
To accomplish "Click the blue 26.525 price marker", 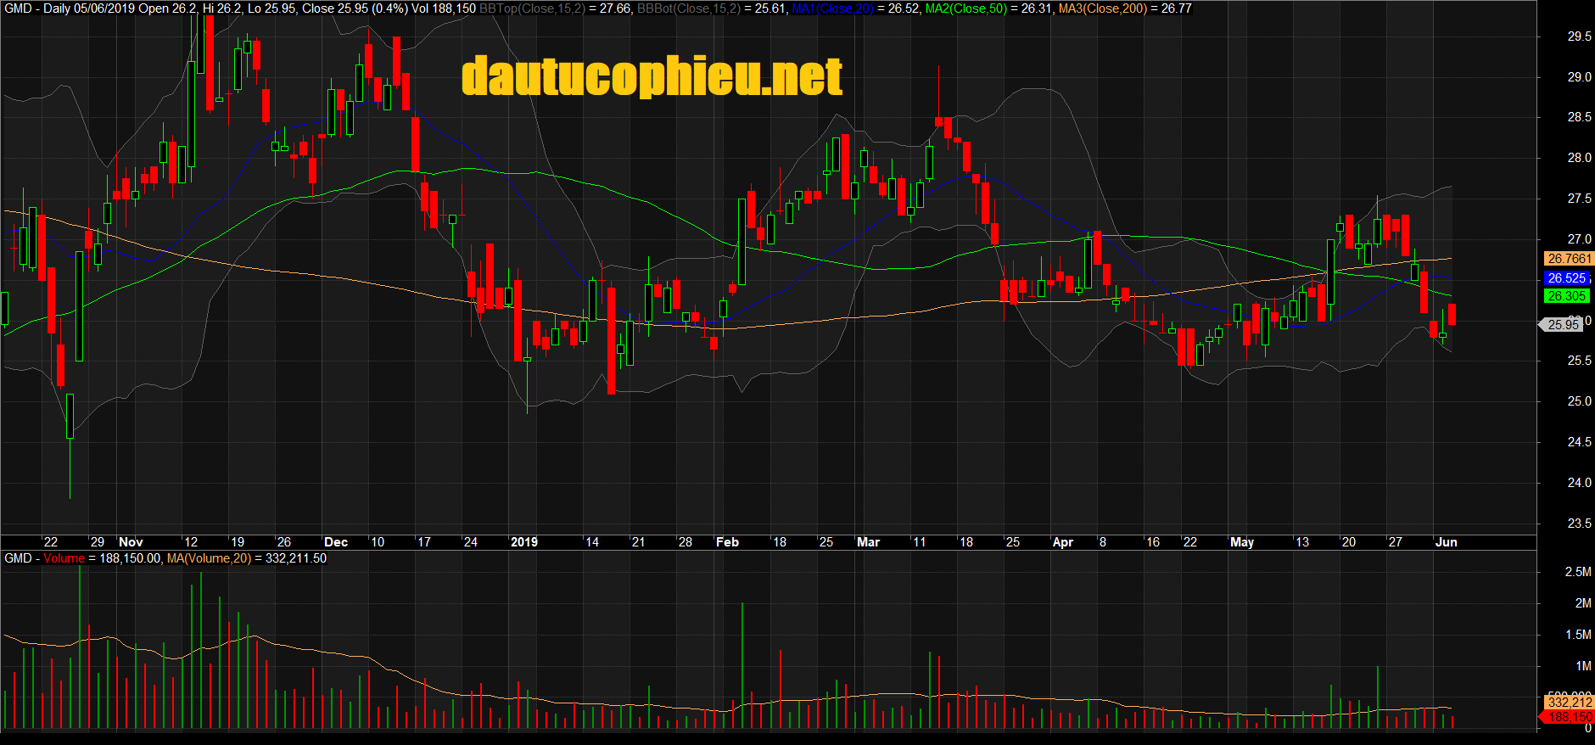I will pyautogui.click(x=1566, y=278).
